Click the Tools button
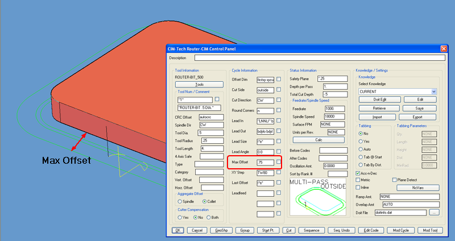The height and width of the screenshot is (241, 455). [x=199, y=84]
